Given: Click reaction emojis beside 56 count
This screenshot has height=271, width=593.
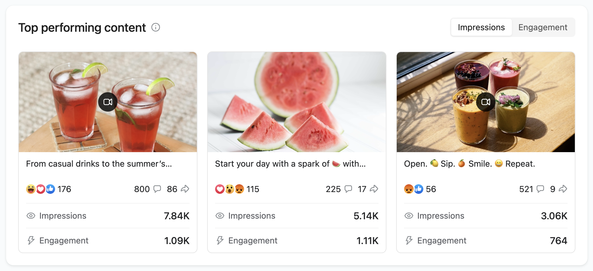Looking at the screenshot, I should (414, 189).
